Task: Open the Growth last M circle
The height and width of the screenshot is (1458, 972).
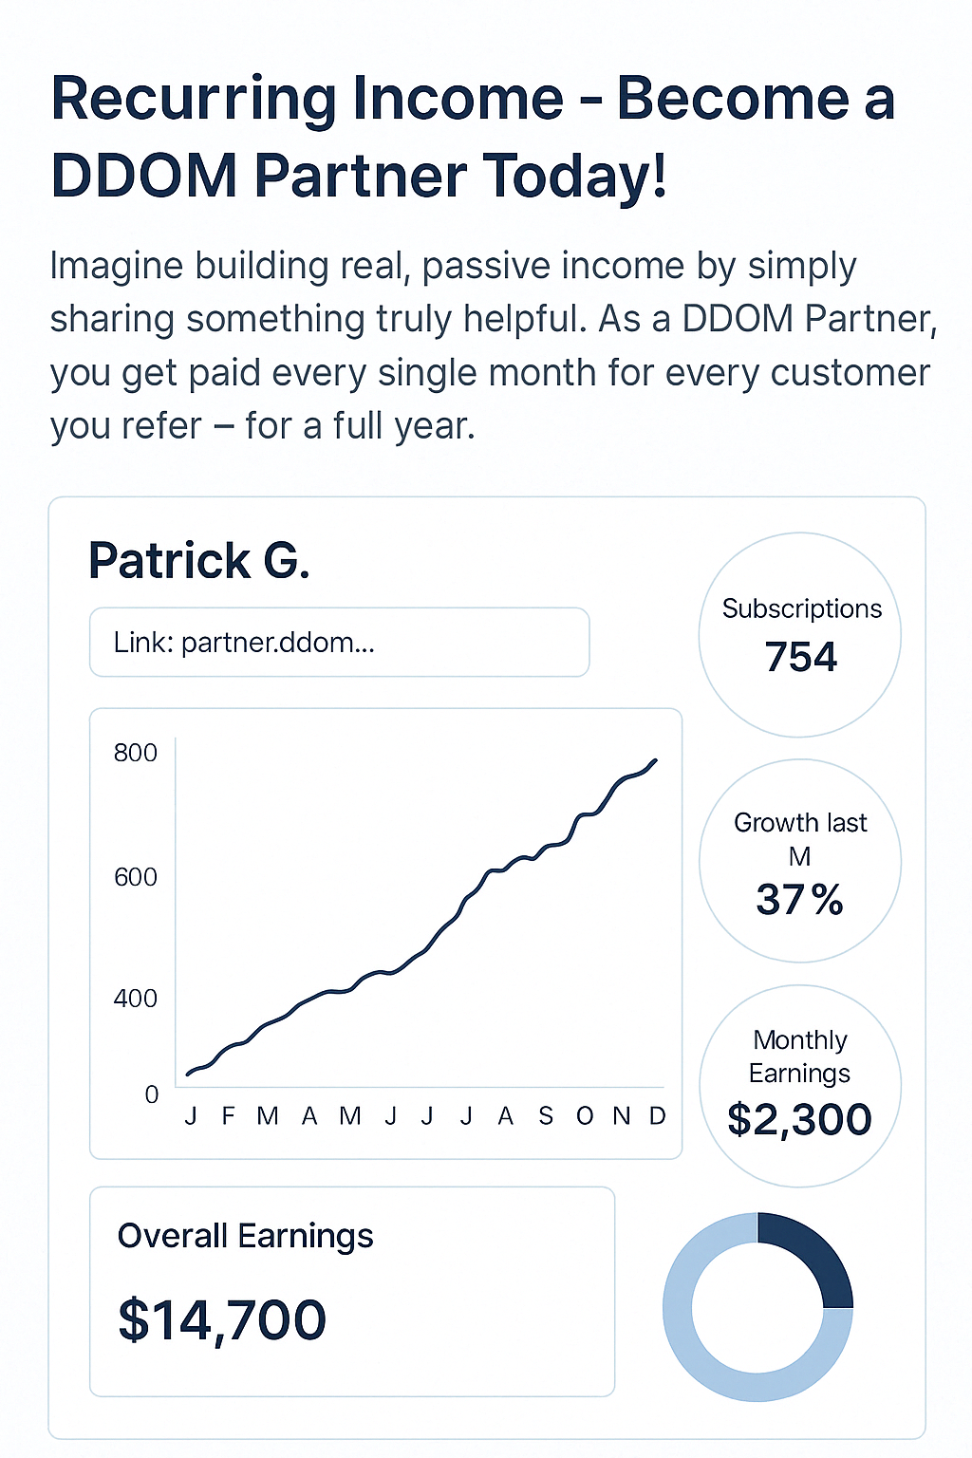Action: (800, 861)
